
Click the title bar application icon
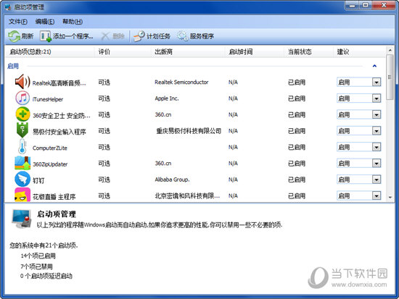[x=8, y=7]
